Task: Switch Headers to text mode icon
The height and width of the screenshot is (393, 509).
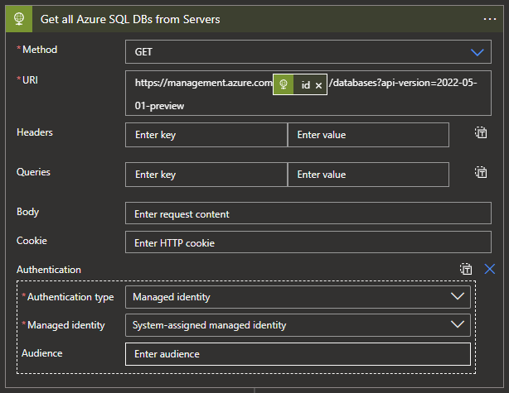Action: [x=481, y=132]
